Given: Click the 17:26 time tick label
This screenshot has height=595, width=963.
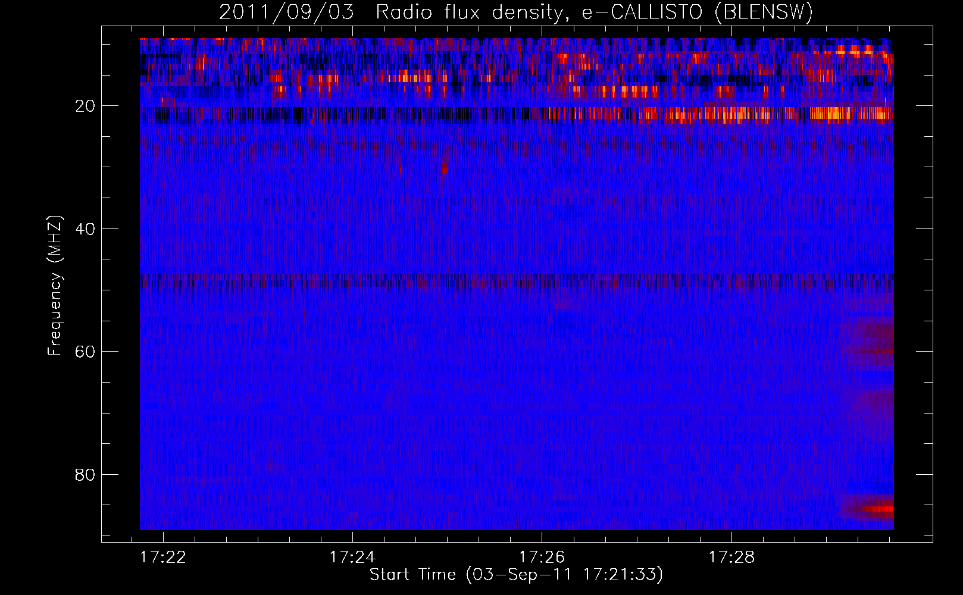Looking at the screenshot, I should pyautogui.click(x=542, y=557).
